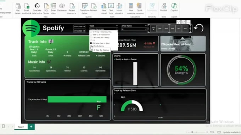This screenshot has height=135, width=241.
Task: Expand Transform data dropdown arrow
Action: point(87,13)
